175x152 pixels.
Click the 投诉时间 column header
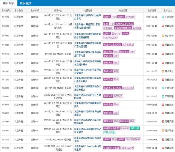(152, 11)
